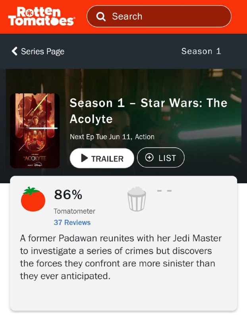
Task: Click the Tomatometer label text
Action: [74, 211]
